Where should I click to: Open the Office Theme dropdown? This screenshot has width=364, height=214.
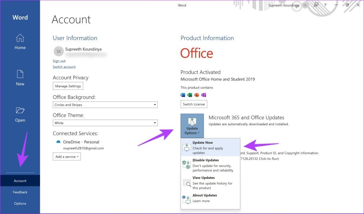105,123
